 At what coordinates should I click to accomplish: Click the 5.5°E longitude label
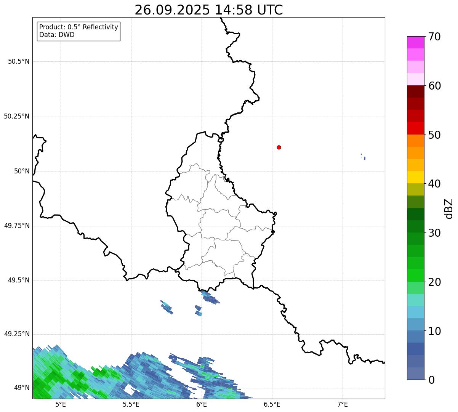point(131,404)
